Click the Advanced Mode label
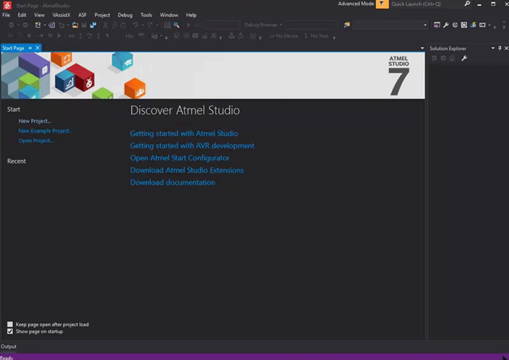 pos(356,4)
